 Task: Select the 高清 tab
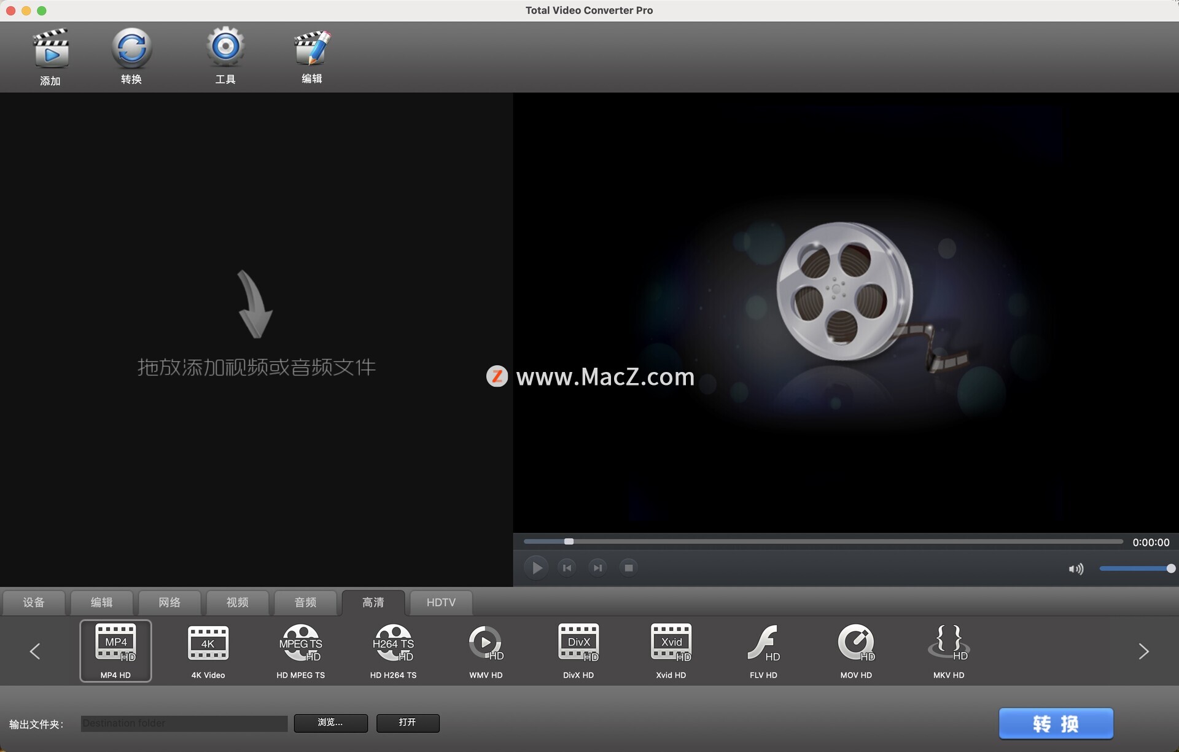(x=373, y=603)
